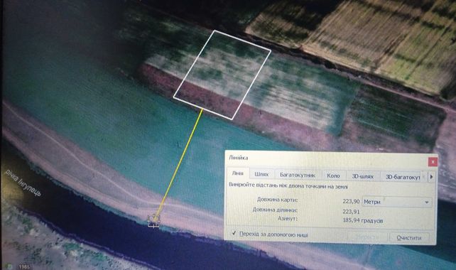Click the yellow ruler line start point
Viewport: 456px width, 270px height.
[x=202, y=109]
